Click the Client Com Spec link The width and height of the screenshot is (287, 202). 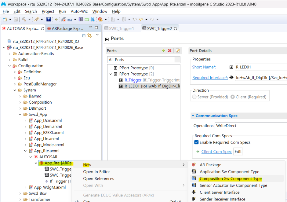(216, 152)
